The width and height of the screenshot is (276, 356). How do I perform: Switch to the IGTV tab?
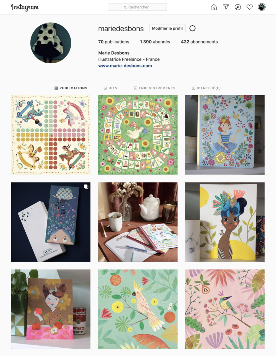point(111,88)
